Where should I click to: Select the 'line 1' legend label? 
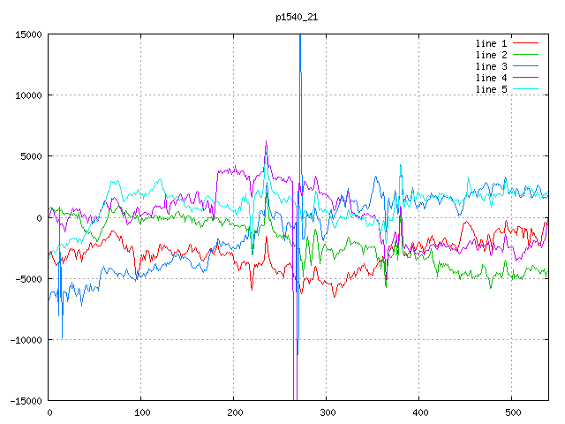pyautogui.click(x=491, y=43)
